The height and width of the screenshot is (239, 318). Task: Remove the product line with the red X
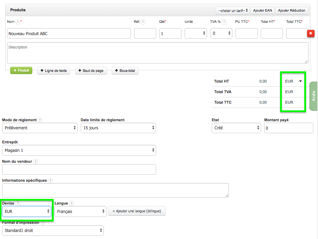(x=311, y=33)
